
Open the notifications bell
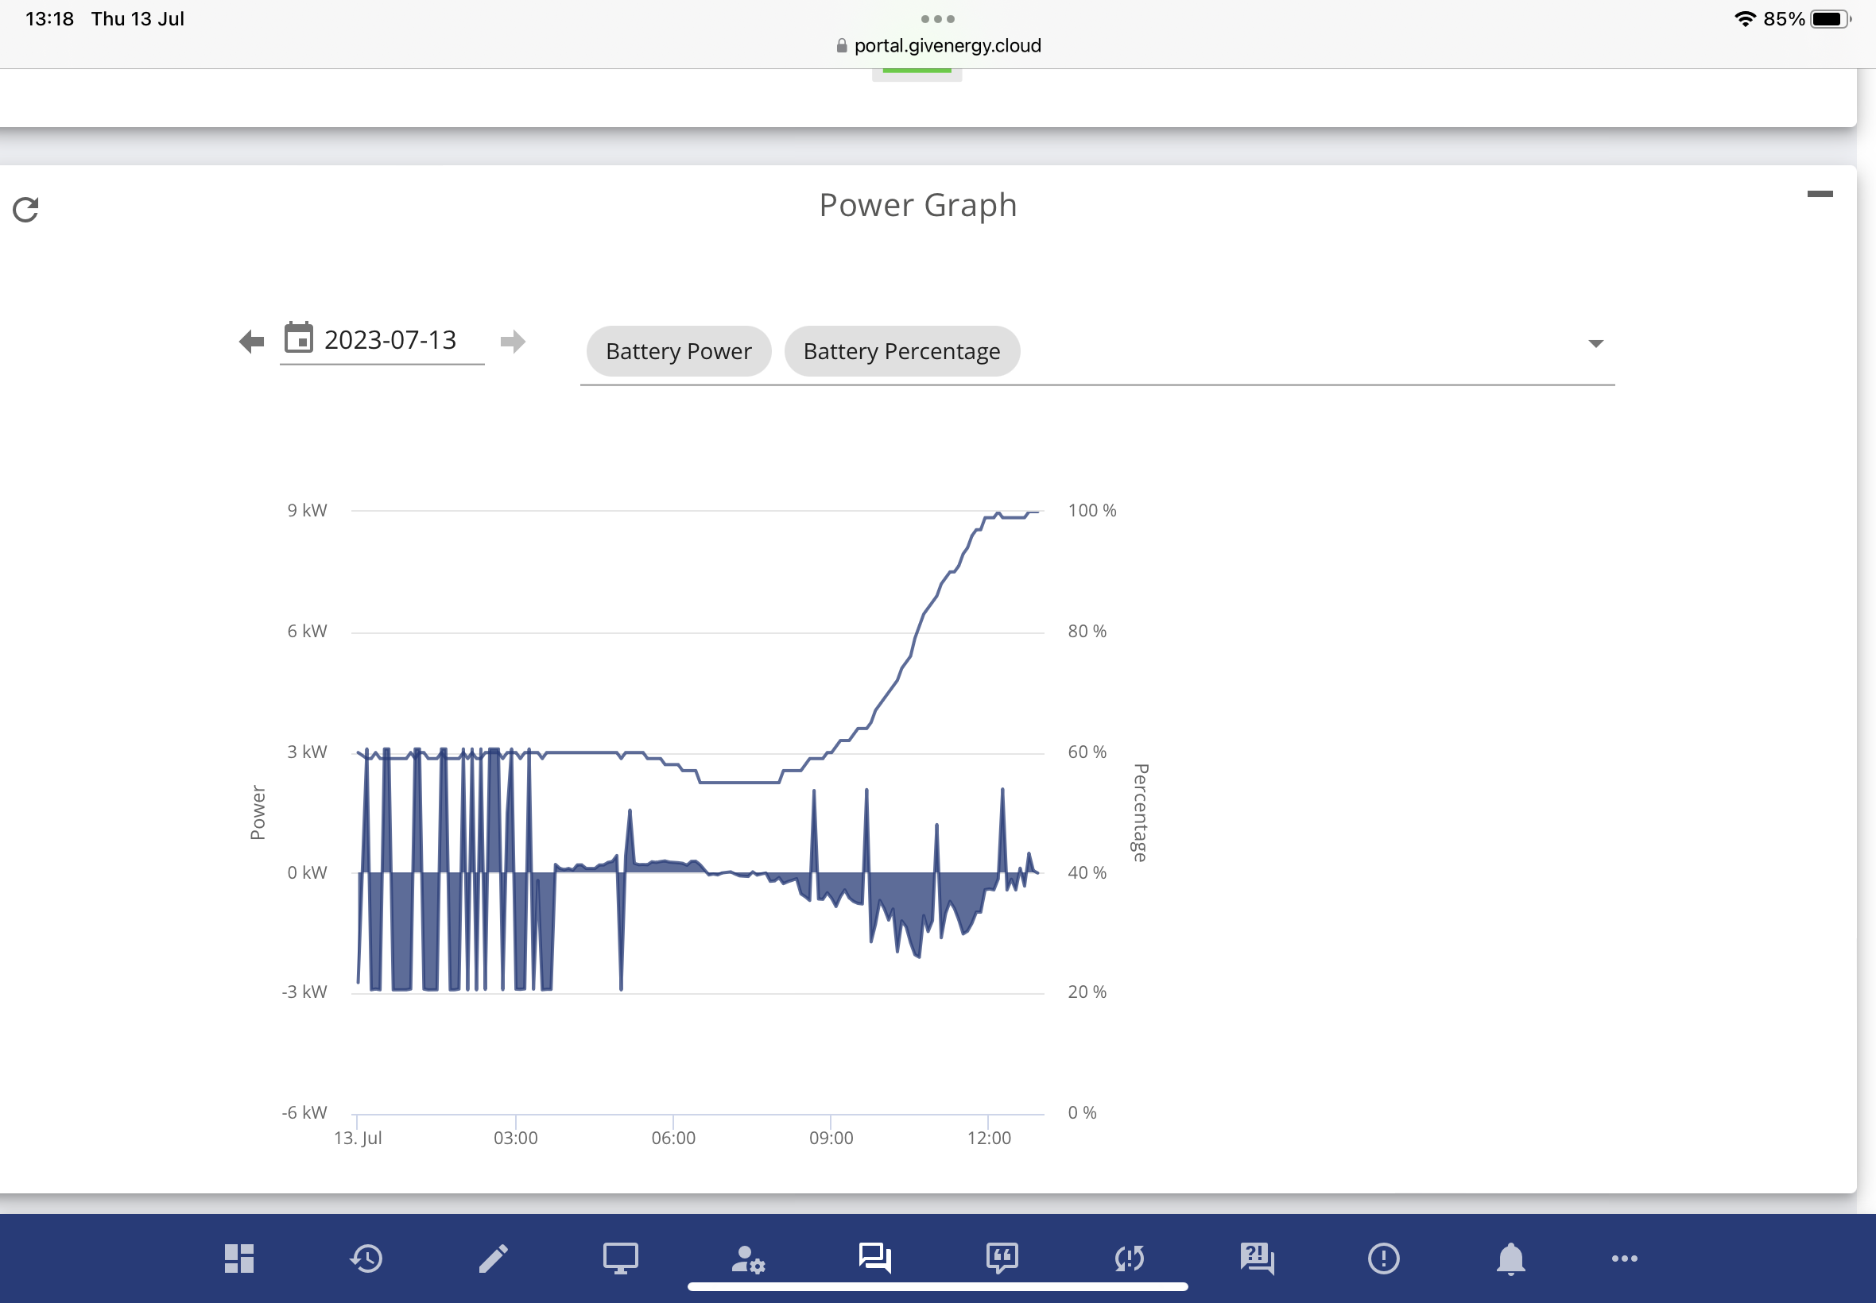pos(1511,1258)
